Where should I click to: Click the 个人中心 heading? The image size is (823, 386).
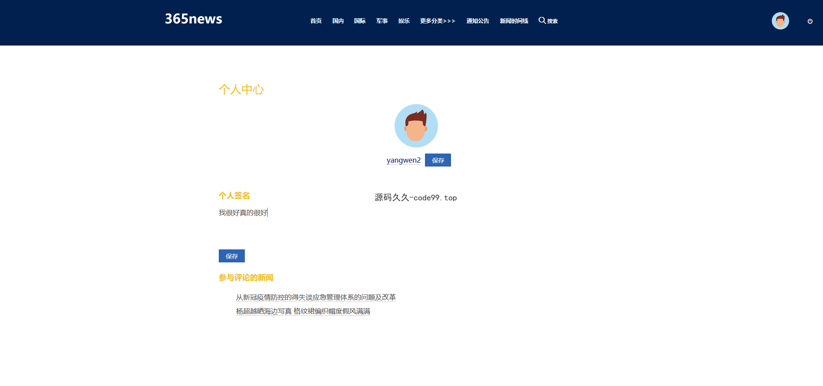click(x=241, y=89)
